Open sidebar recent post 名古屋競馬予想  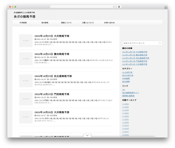tap(135, 58)
